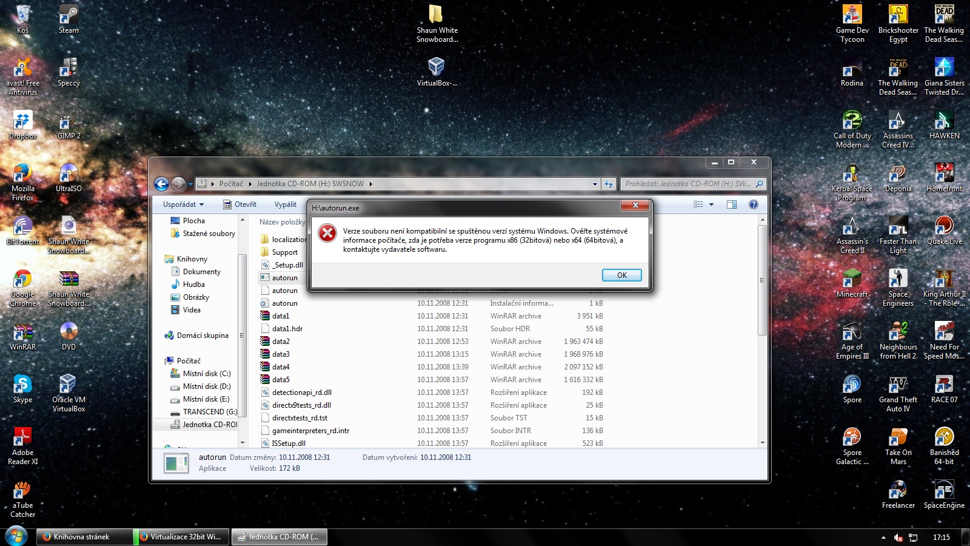
Task: Open the BitTorrent desktop icon
Action: click(22, 231)
